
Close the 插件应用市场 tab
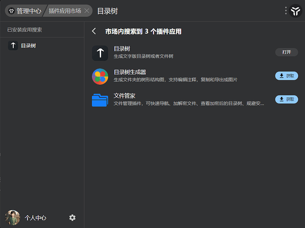point(87,10)
